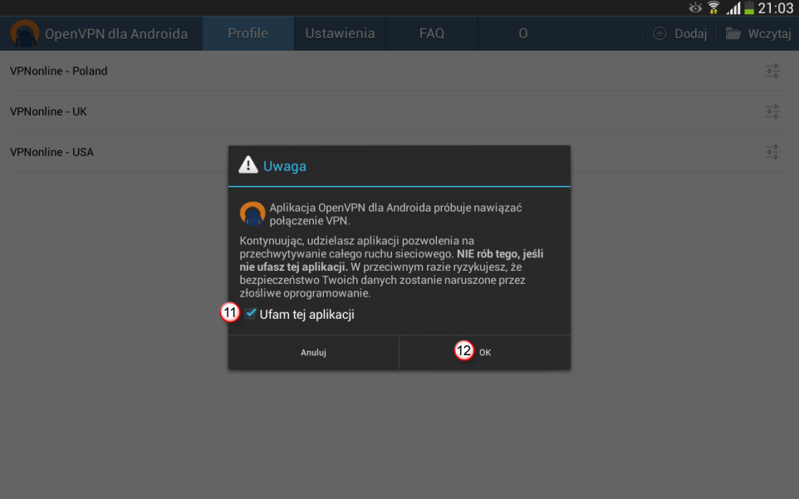Tap the 21:03 clock in status bar

[x=776, y=8]
